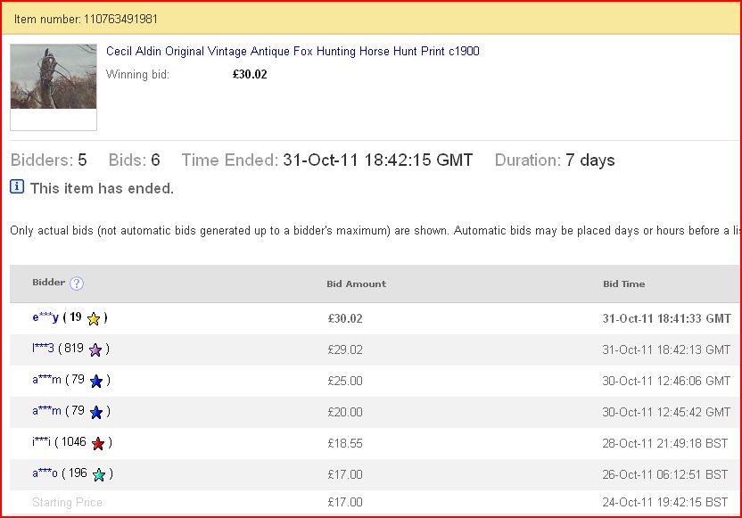Click the red star next to i***i

tap(98, 444)
